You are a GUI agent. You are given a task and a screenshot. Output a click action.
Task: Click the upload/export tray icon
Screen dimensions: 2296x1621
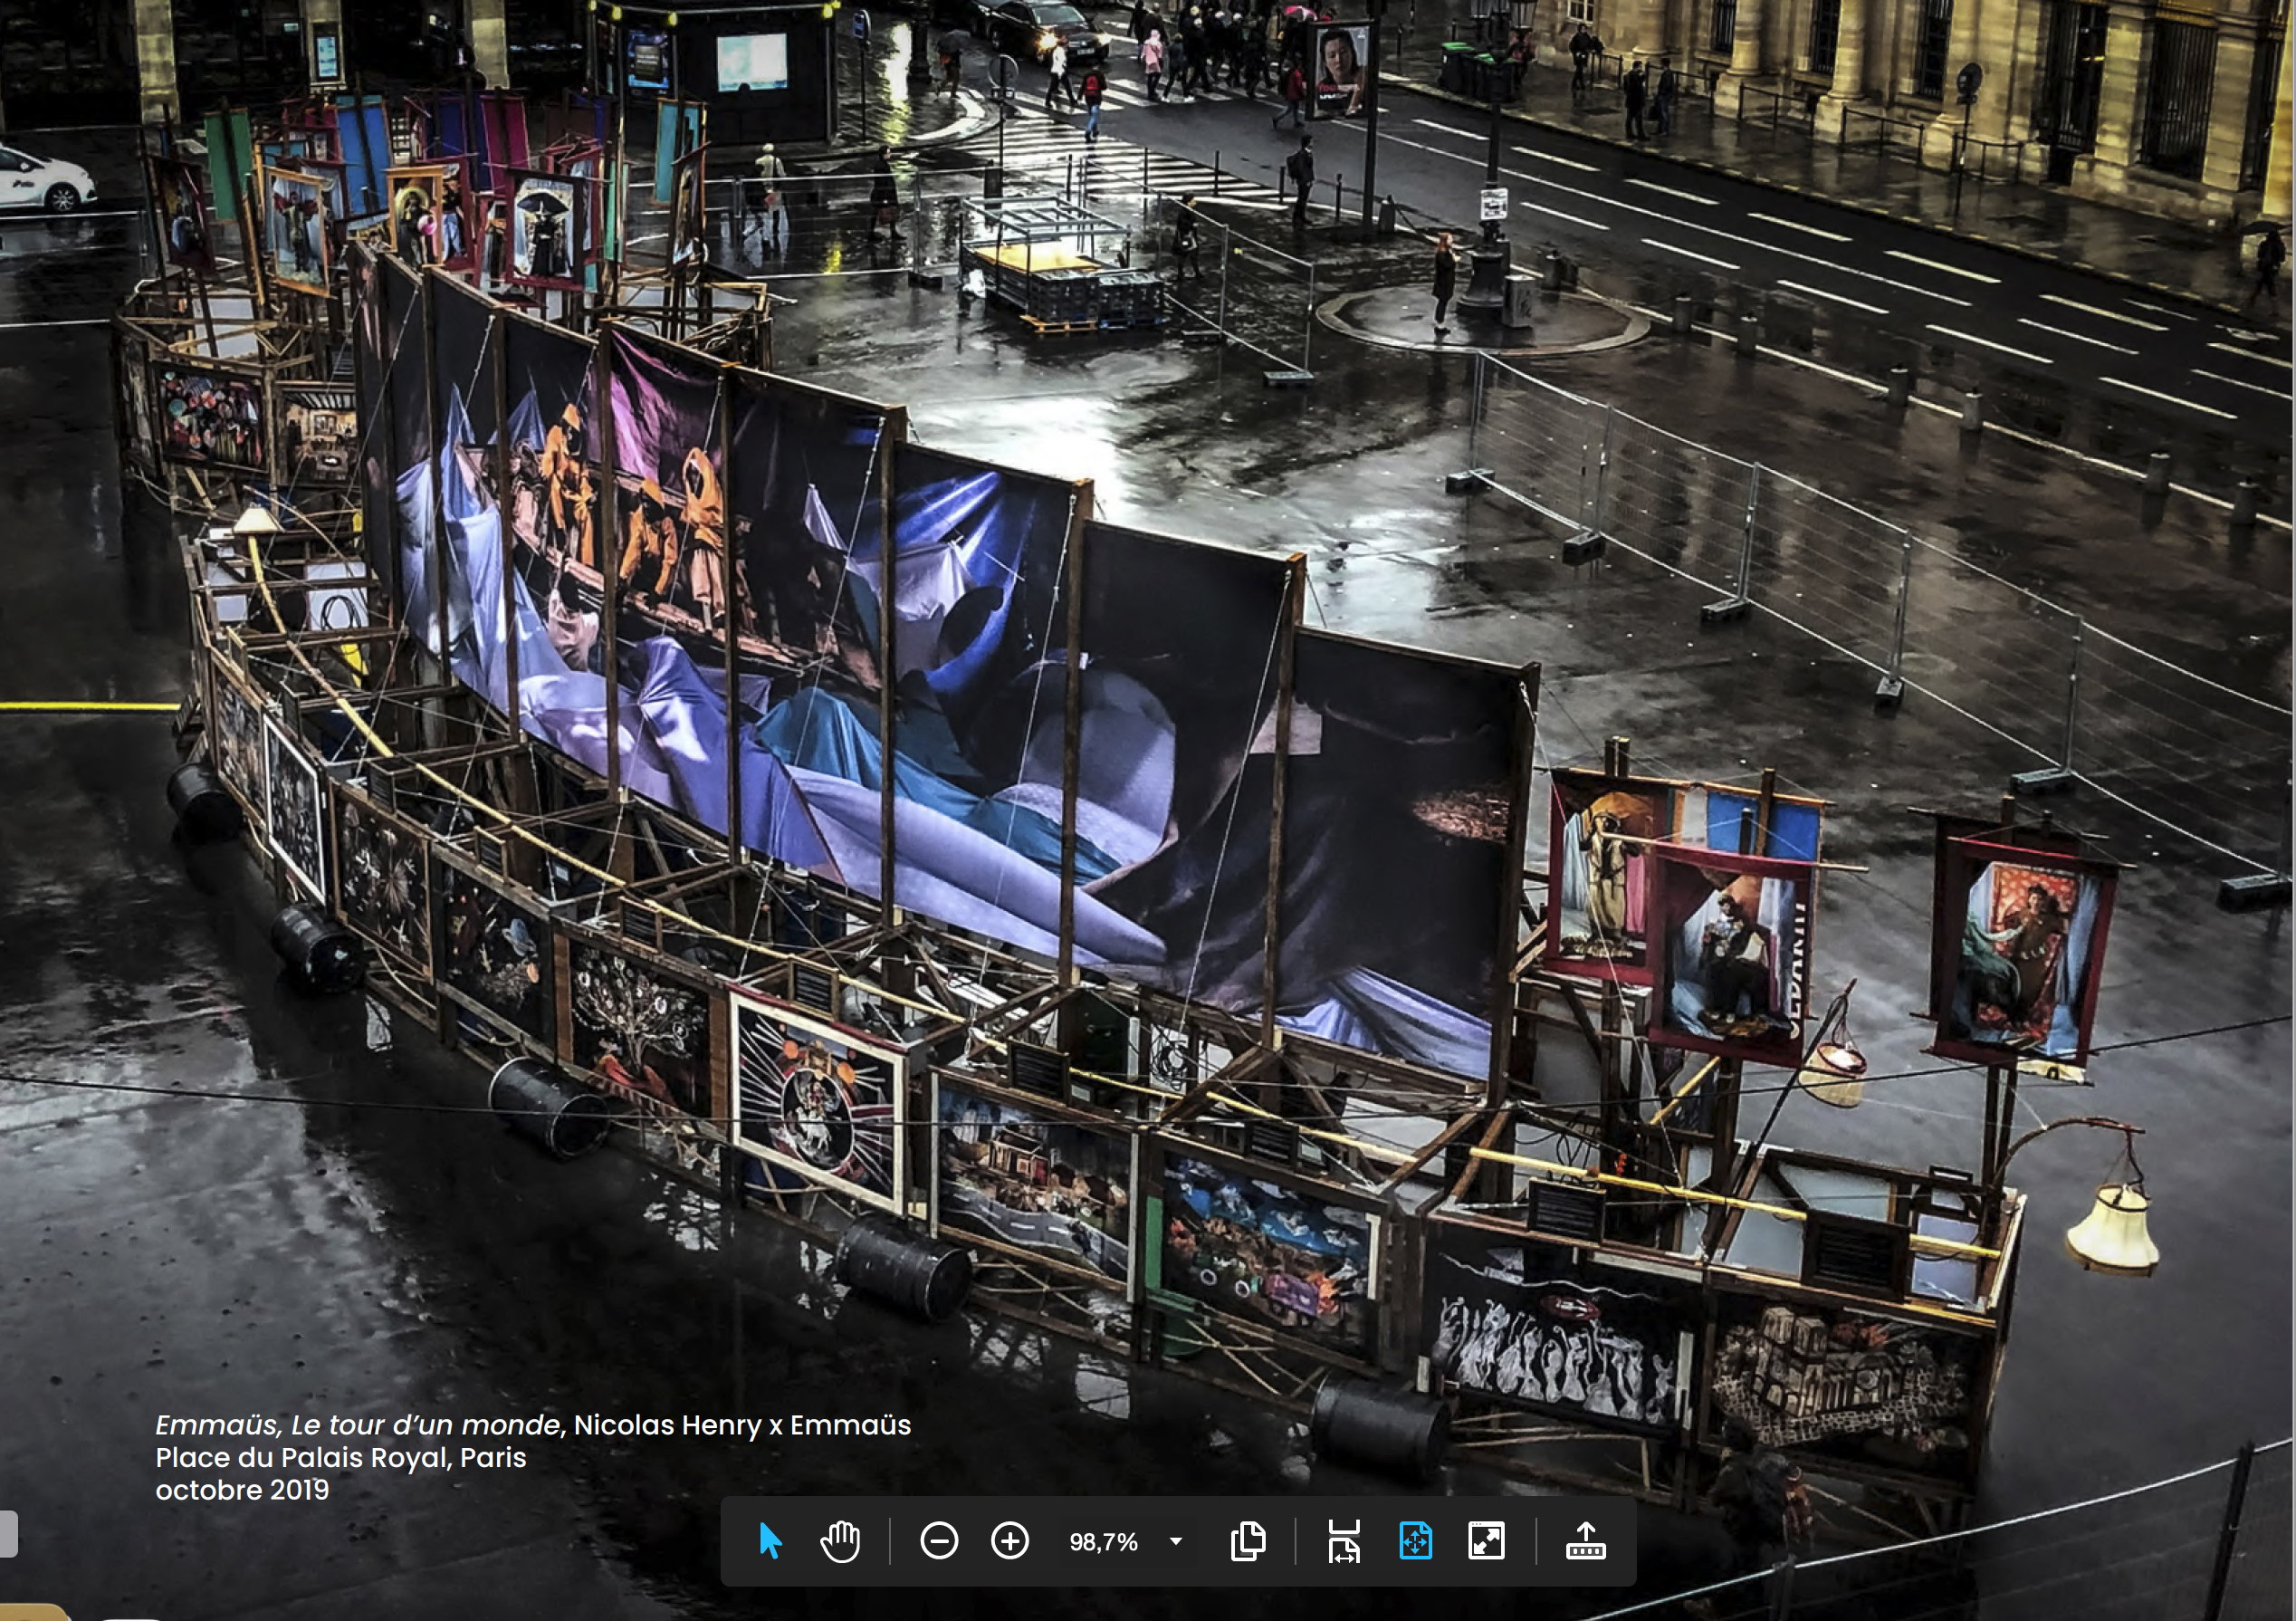point(1585,1541)
